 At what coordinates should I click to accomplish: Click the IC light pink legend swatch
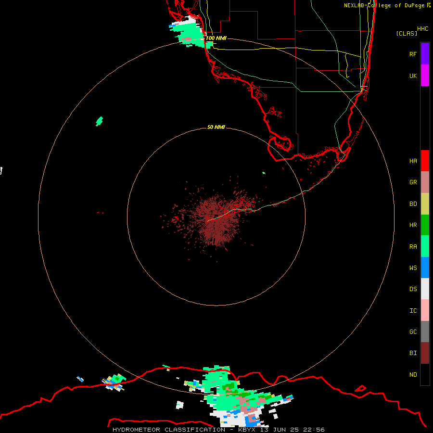tap(425, 310)
